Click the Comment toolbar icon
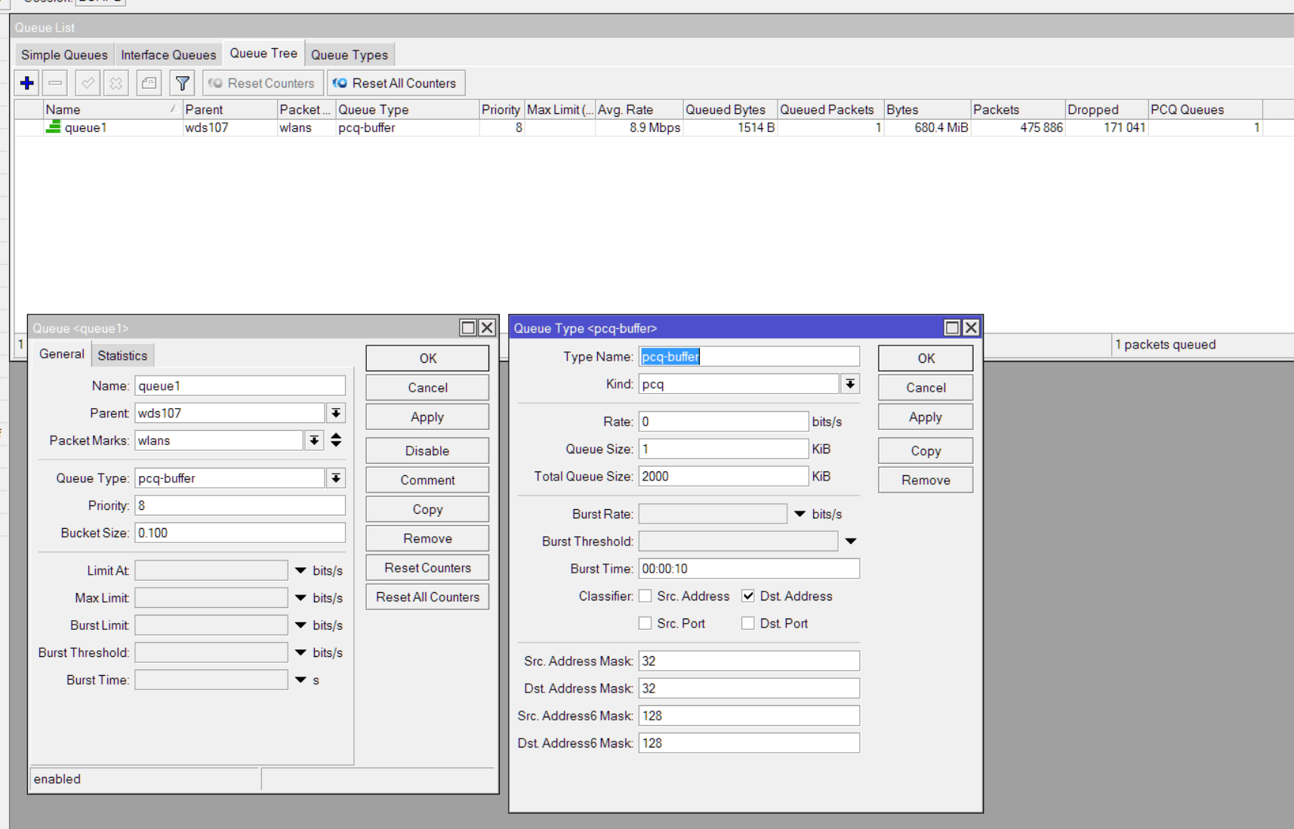Viewport: 1294px width, 829px height. click(x=149, y=83)
